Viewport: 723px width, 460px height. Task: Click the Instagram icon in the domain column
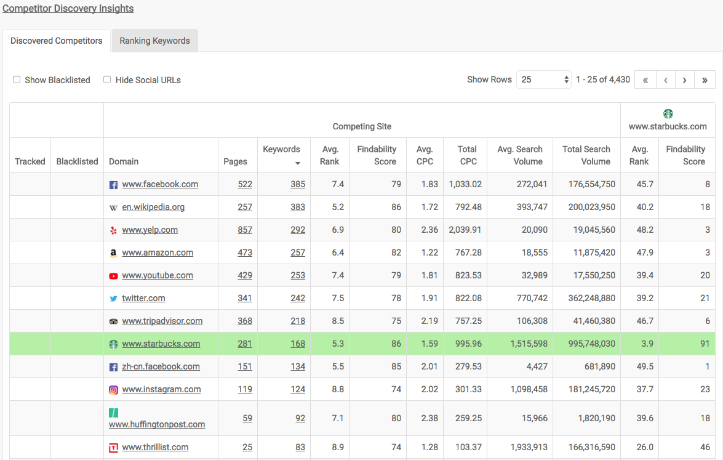click(113, 390)
